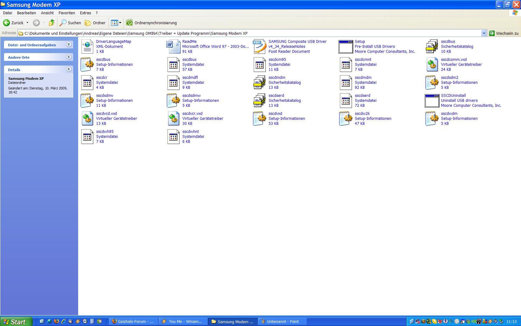Select the sscdserd Systemdatei 72 KB icon

(346, 101)
